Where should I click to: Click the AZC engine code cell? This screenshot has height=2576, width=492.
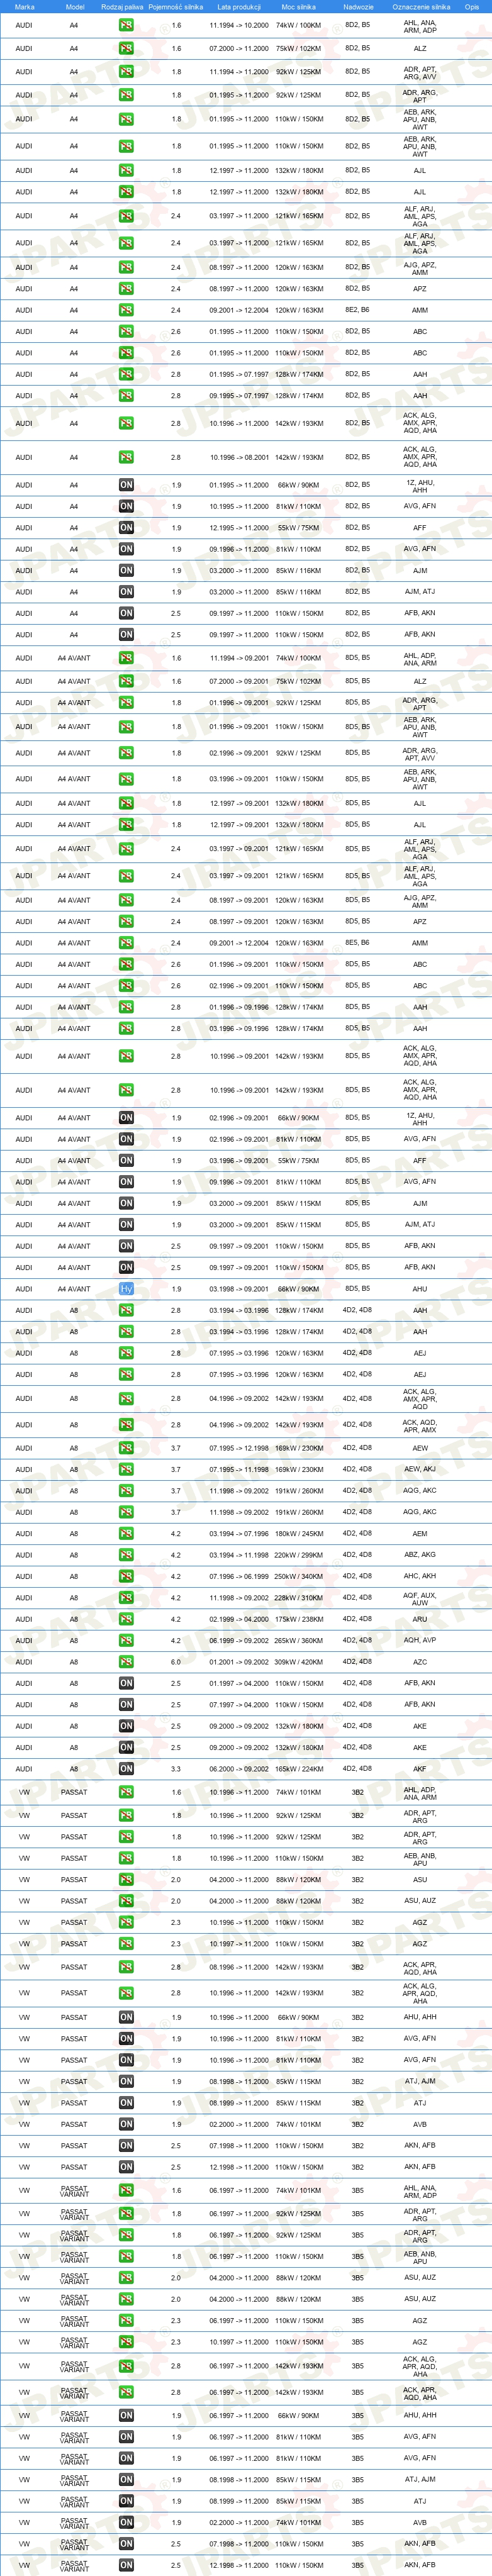[x=420, y=1662]
